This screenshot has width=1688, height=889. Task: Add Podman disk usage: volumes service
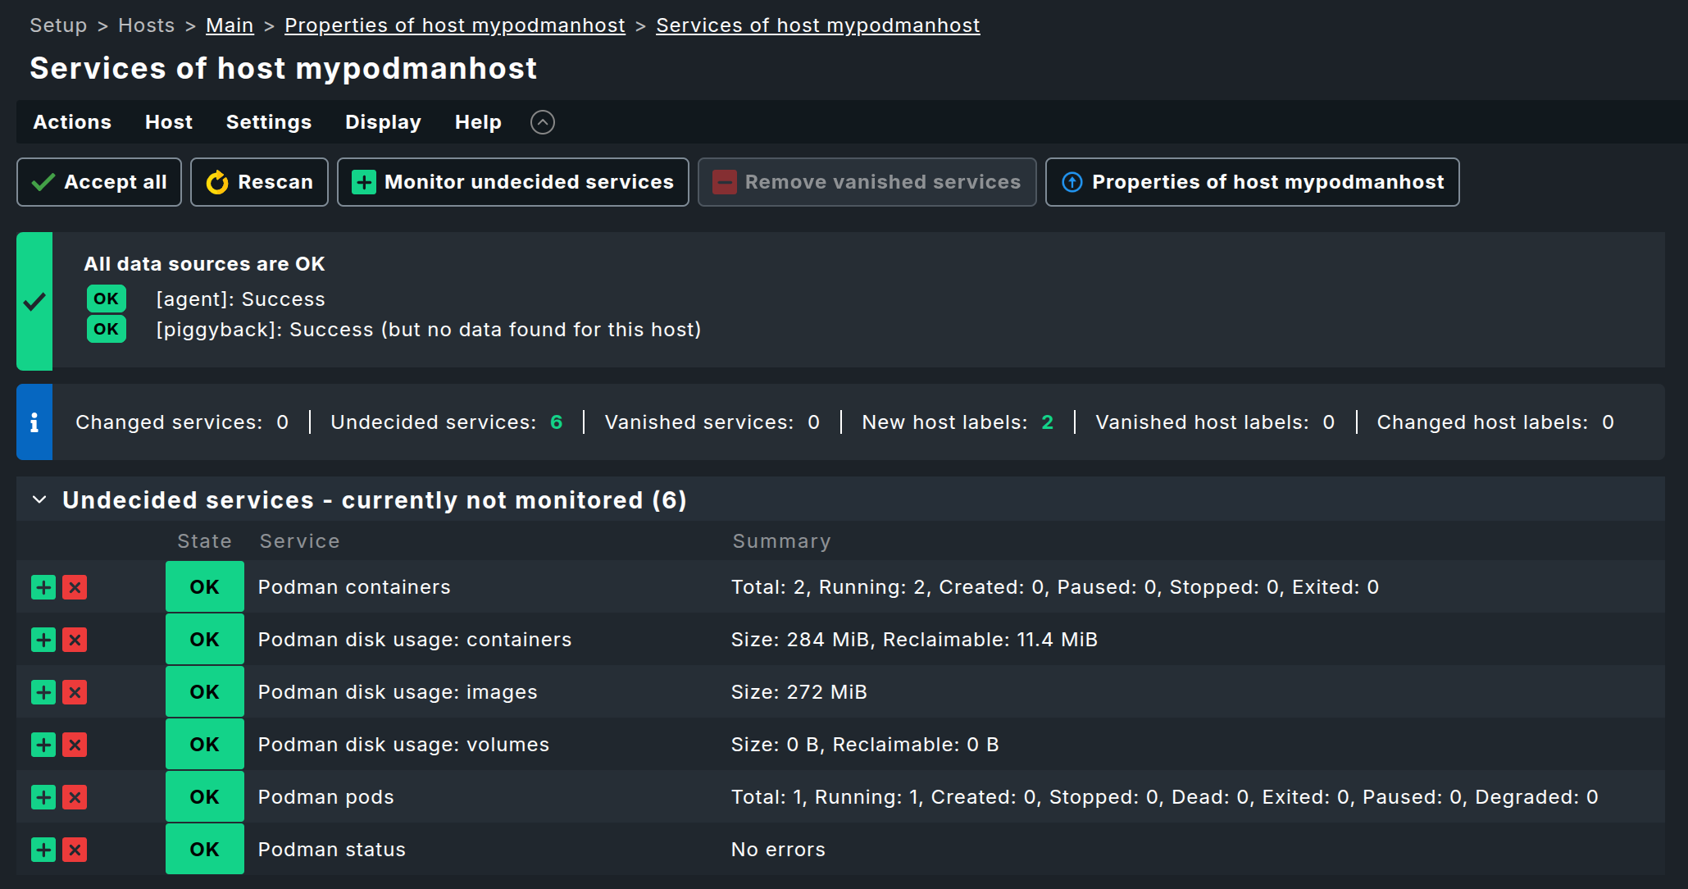(x=43, y=745)
